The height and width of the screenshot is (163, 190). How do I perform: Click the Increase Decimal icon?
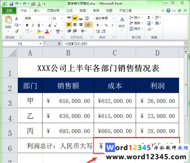98,31
